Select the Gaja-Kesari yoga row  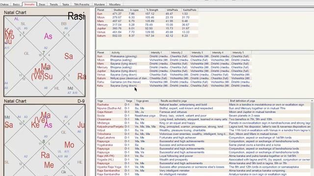(x=203, y=112)
